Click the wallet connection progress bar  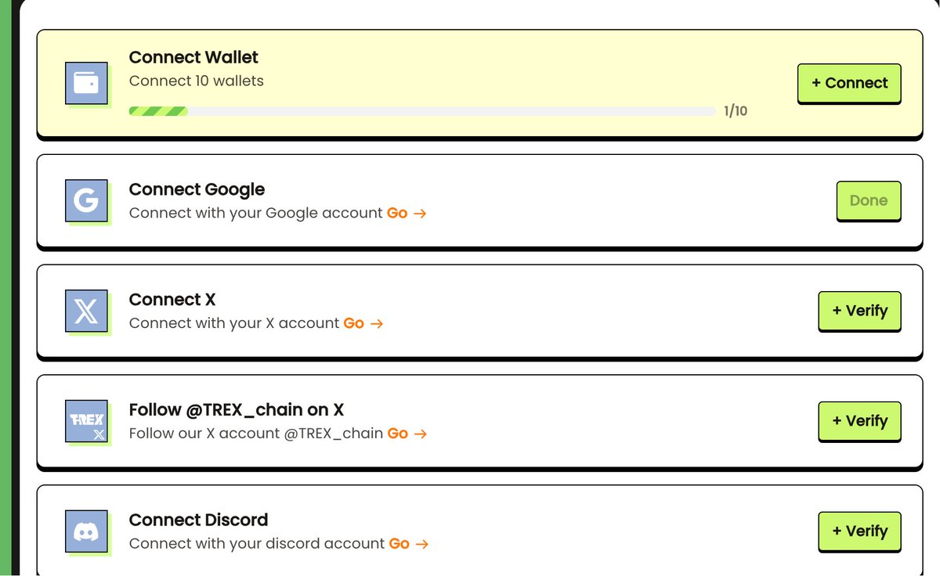(x=422, y=111)
